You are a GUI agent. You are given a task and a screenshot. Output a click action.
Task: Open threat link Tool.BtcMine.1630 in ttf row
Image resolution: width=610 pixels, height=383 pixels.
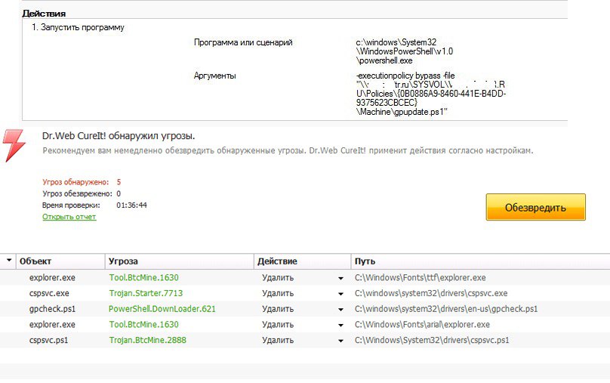(x=143, y=277)
